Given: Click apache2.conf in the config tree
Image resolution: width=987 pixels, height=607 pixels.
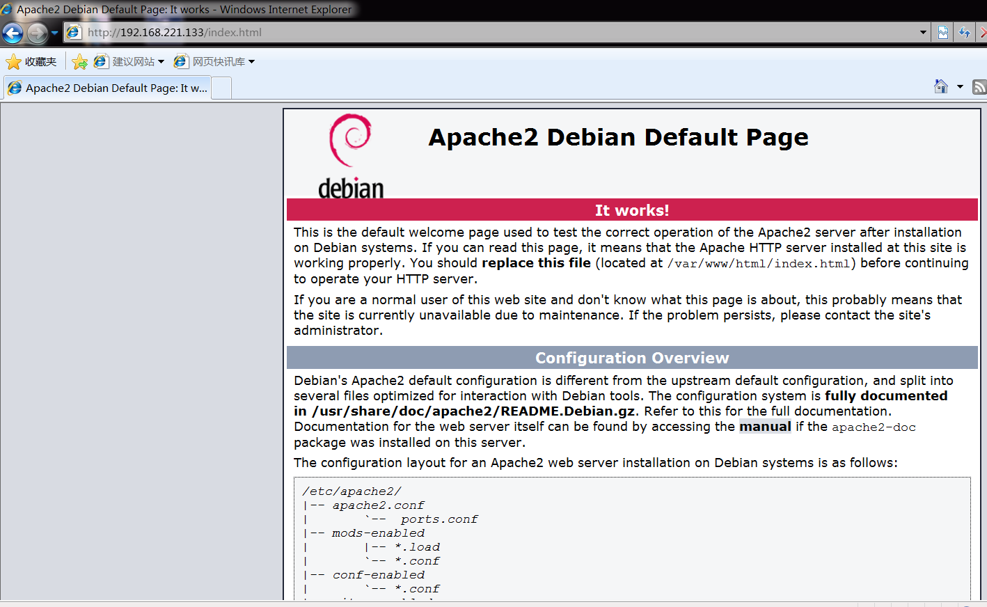Looking at the screenshot, I should pos(378,505).
